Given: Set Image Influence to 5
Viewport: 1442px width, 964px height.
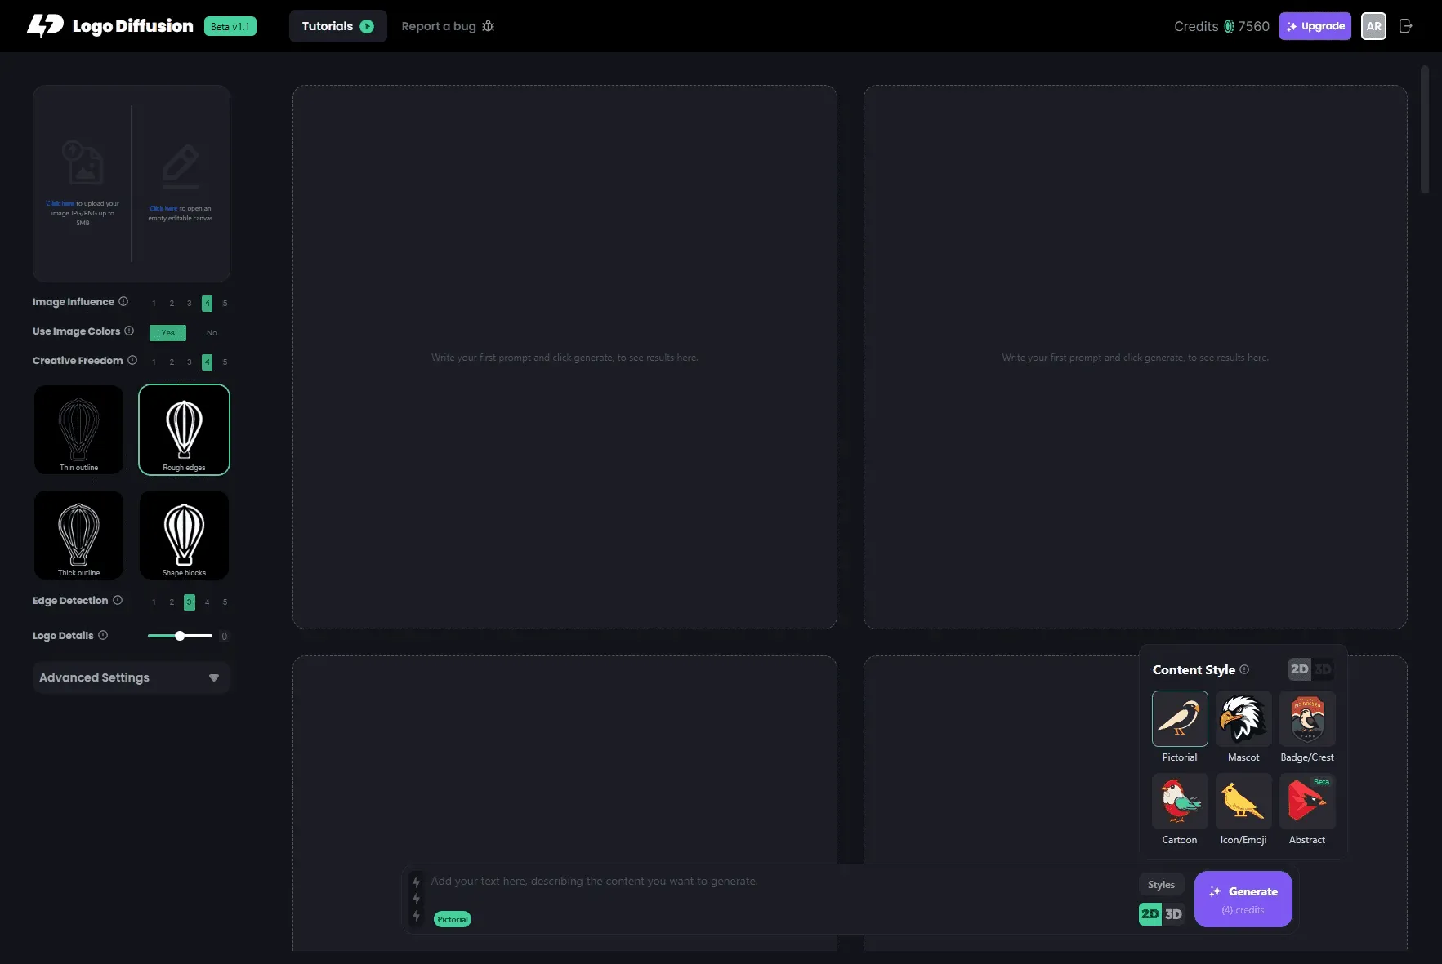Looking at the screenshot, I should [225, 304].
